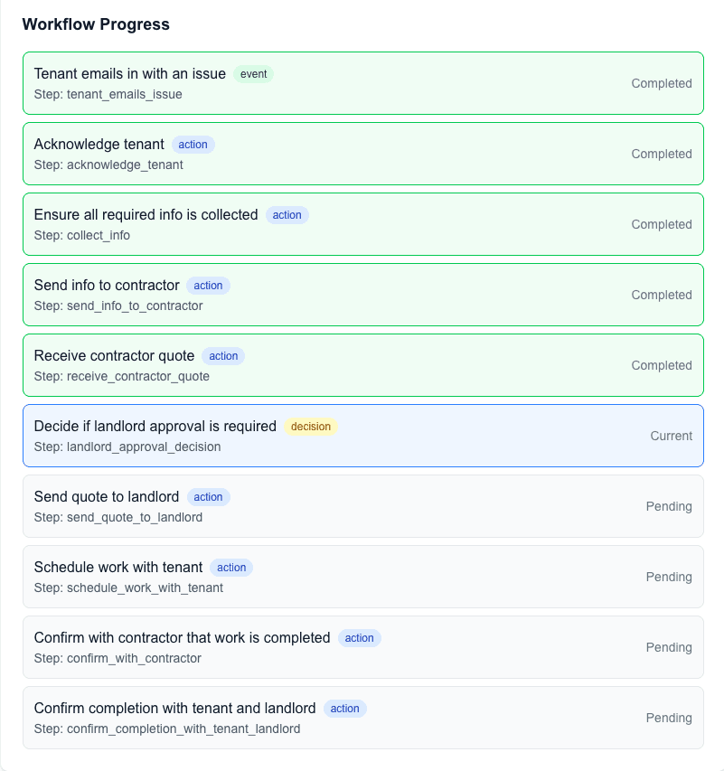Click Completed status on 'Receive contractor quote' row
724x771 pixels.
[662, 365]
